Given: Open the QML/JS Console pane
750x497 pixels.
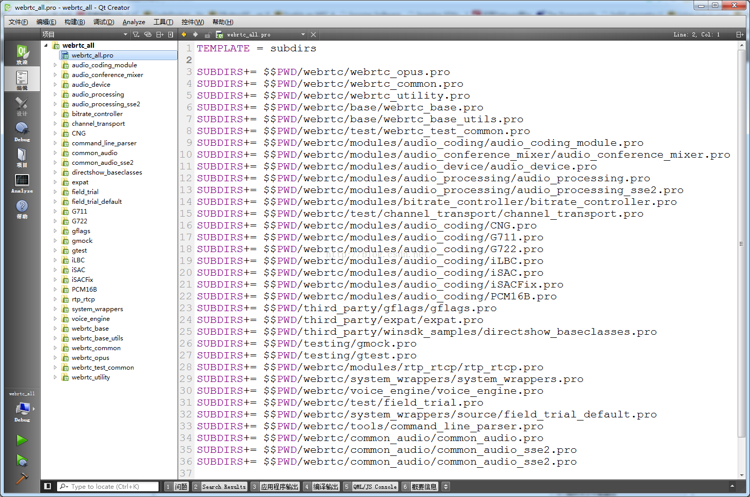Looking at the screenshot, I should coord(370,486).
